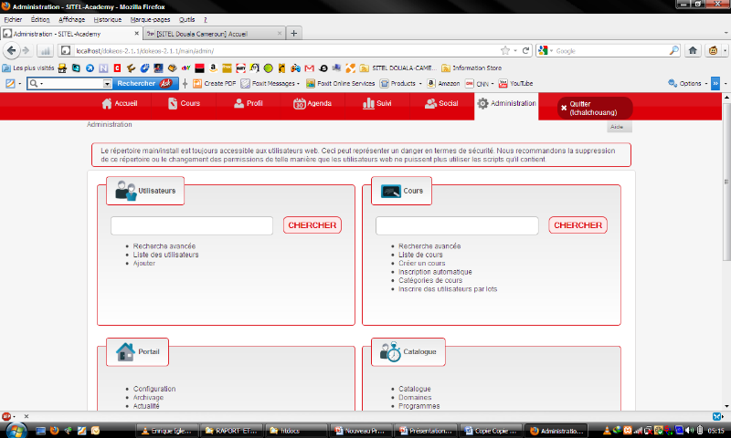Switch to the SITEL Douala Cameroun Accueil tab
The height and width of the screenshot is (438, 731).
point(215,34)
